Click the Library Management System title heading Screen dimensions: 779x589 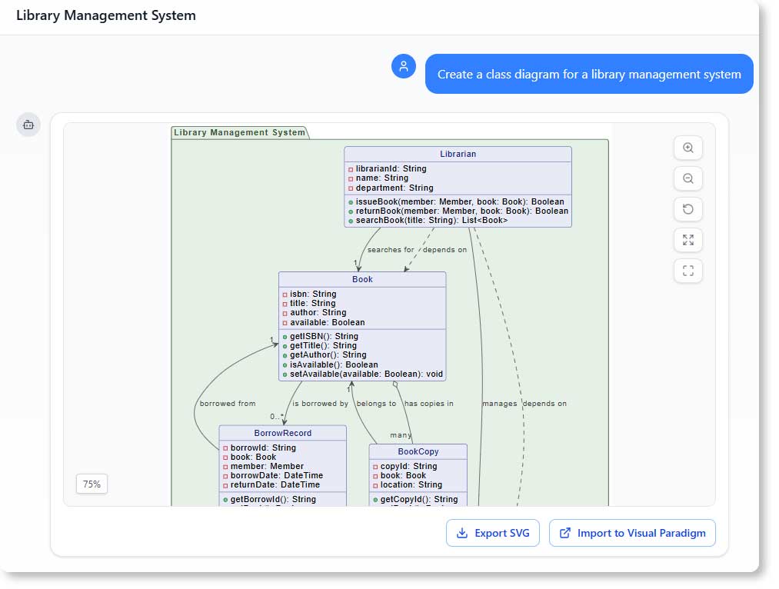[x=107, y=15]
